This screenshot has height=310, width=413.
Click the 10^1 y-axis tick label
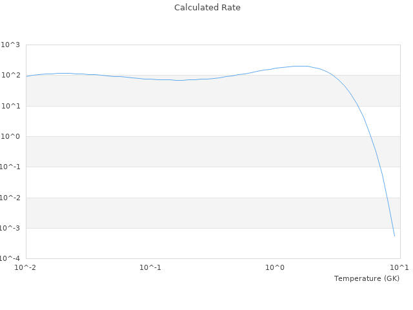10,106
